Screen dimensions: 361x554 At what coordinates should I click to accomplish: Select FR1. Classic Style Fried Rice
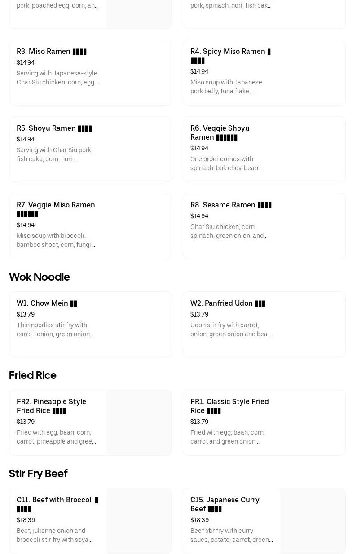[229, 406]
